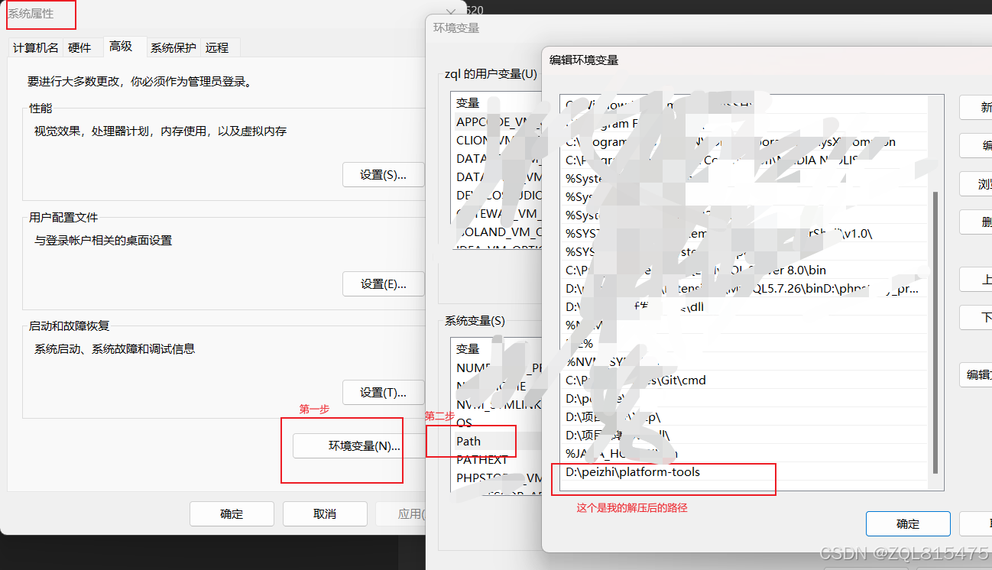This screenshot has width=992, height=570.
Task: Click the 变量 column header in 系统变量
Action: click(x=497, y=349)
